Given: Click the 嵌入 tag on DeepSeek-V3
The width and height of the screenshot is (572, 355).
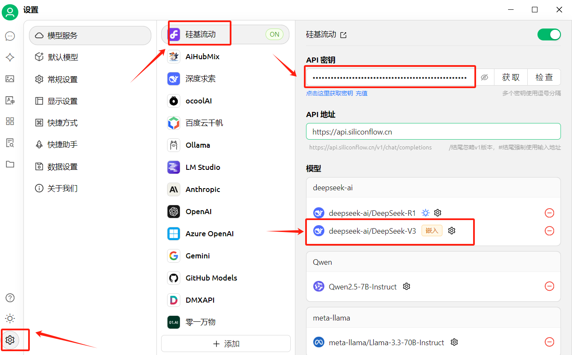Looking at the screenshot, I should pos(432,230).
